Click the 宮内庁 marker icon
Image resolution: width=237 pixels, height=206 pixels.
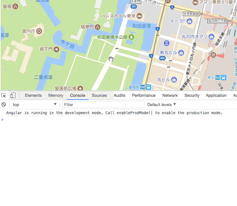(39, 31)
